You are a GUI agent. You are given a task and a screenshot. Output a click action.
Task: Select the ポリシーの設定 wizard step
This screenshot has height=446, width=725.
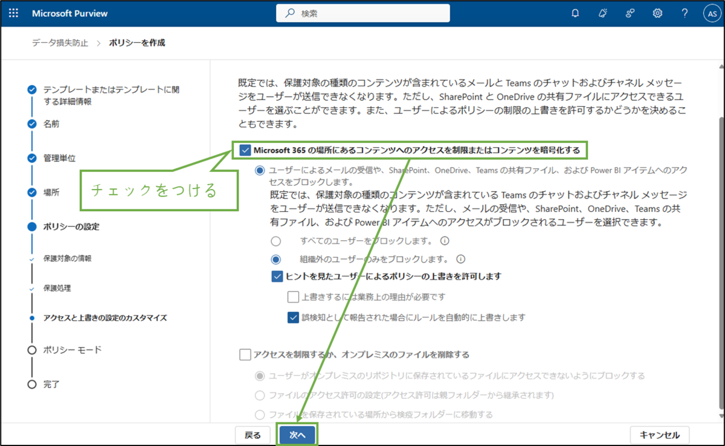(x=71, y=227)
